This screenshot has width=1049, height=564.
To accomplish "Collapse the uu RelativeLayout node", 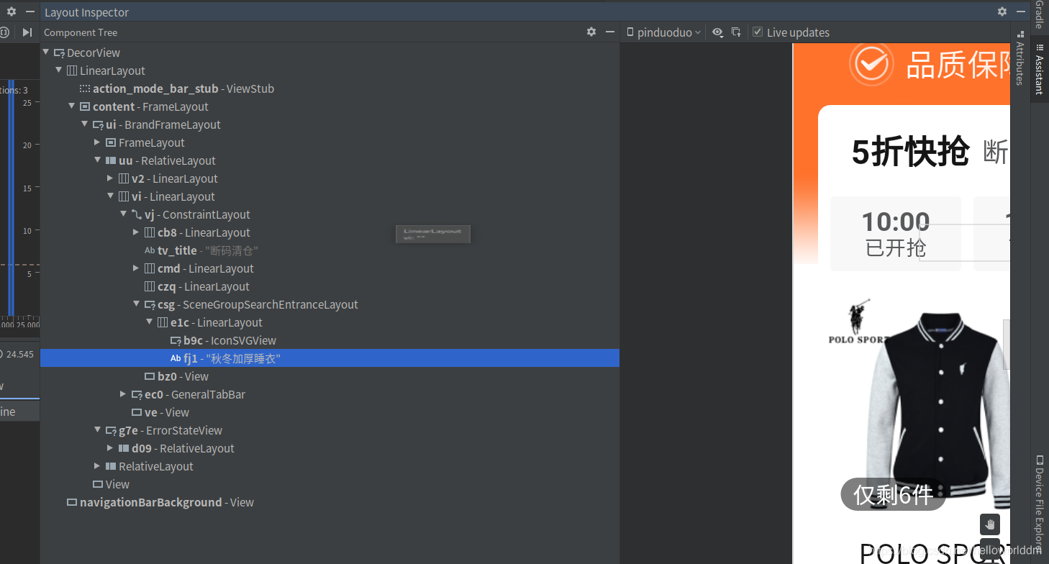I will pos(98,160).
